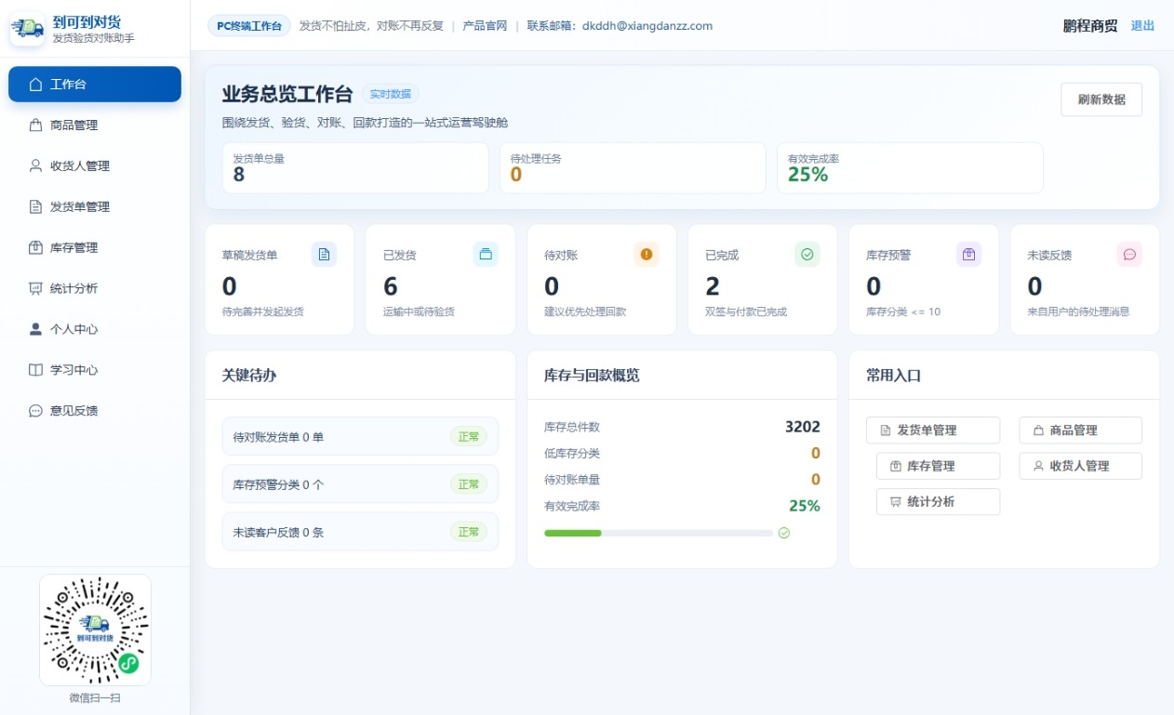Click the user icon beside 个人中心
This screenshot has width=1174, height=715.
pos(36,329)
